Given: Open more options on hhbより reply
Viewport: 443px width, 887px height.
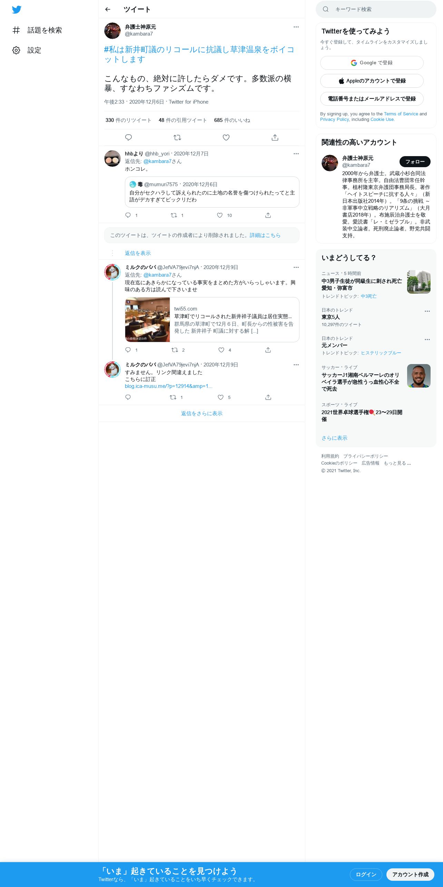Looking at the screenshot, I should [296, 154].
